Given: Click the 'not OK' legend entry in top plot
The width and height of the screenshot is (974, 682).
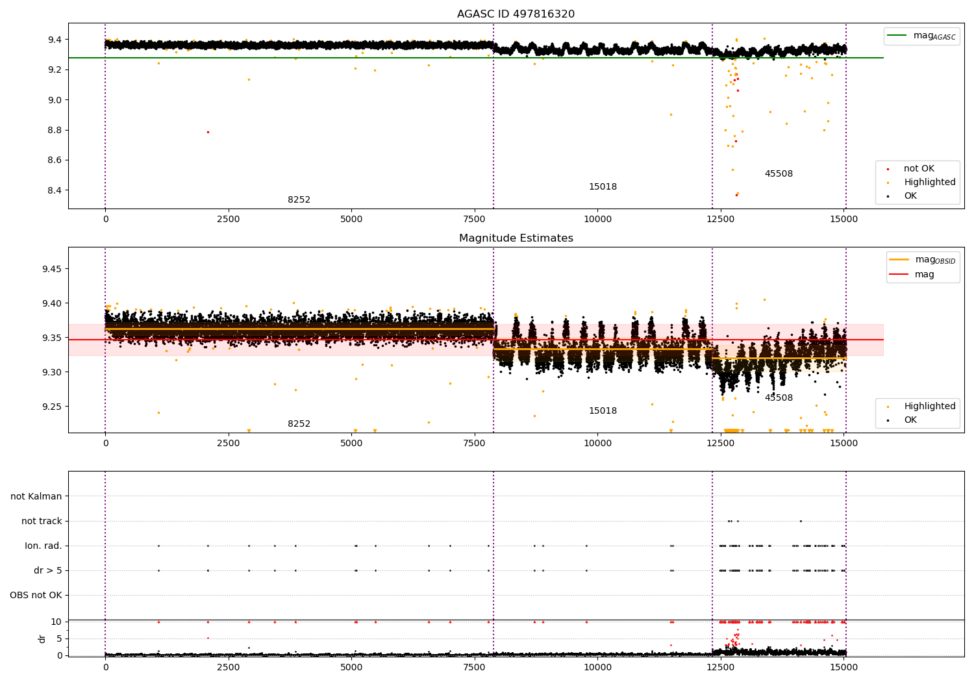Looking at the screenshot, I should pos(918,169).
